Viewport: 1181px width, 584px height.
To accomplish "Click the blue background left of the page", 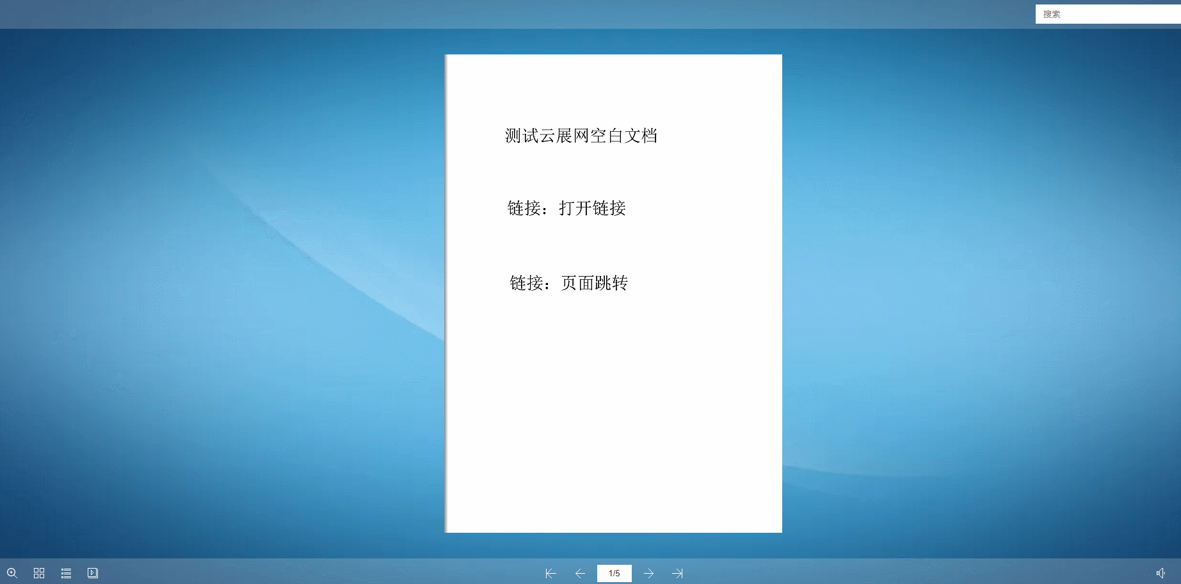I will [x=224, y=288].
